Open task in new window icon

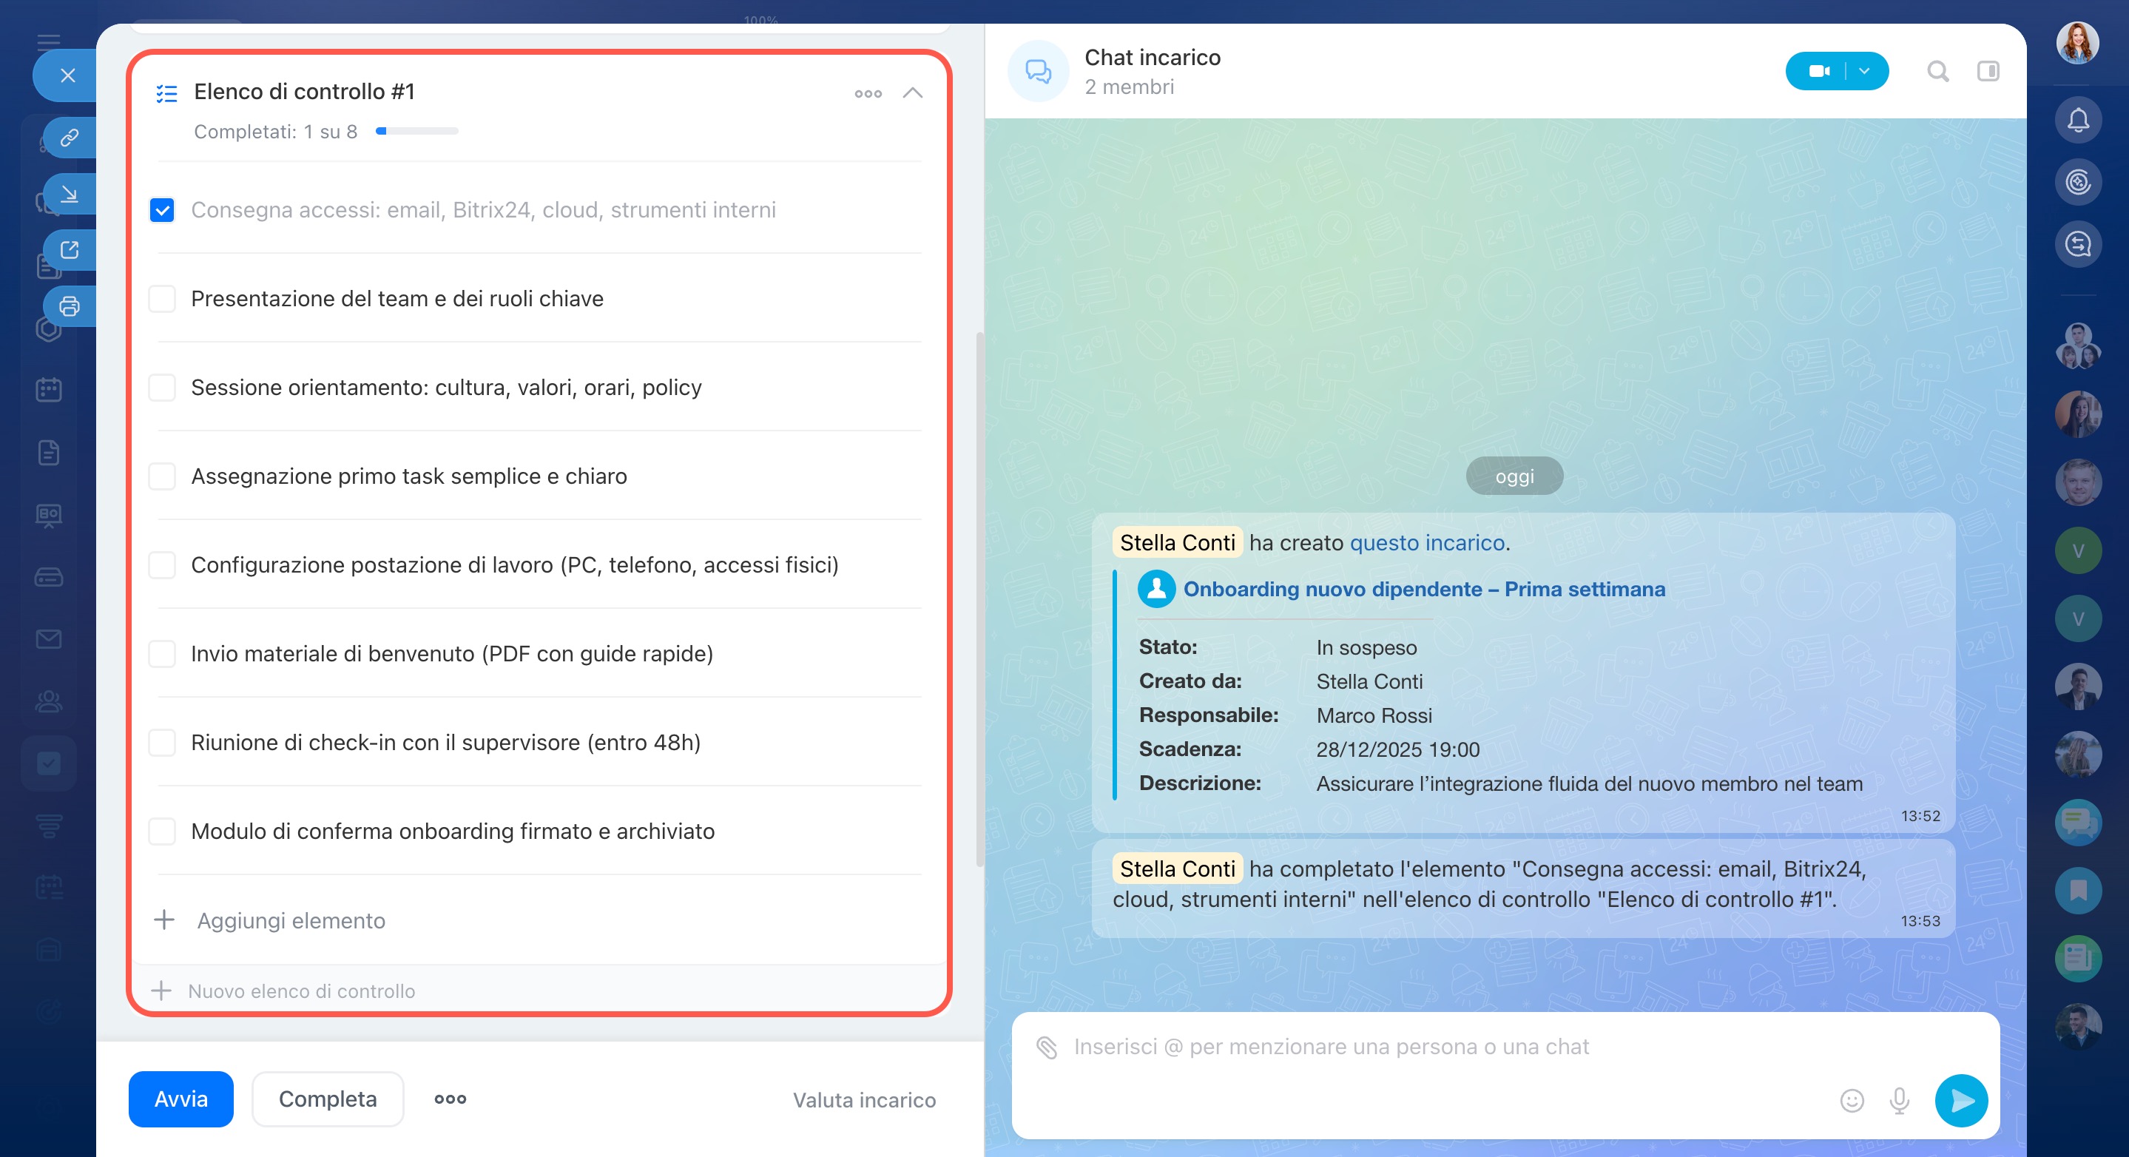pos(70,249)
